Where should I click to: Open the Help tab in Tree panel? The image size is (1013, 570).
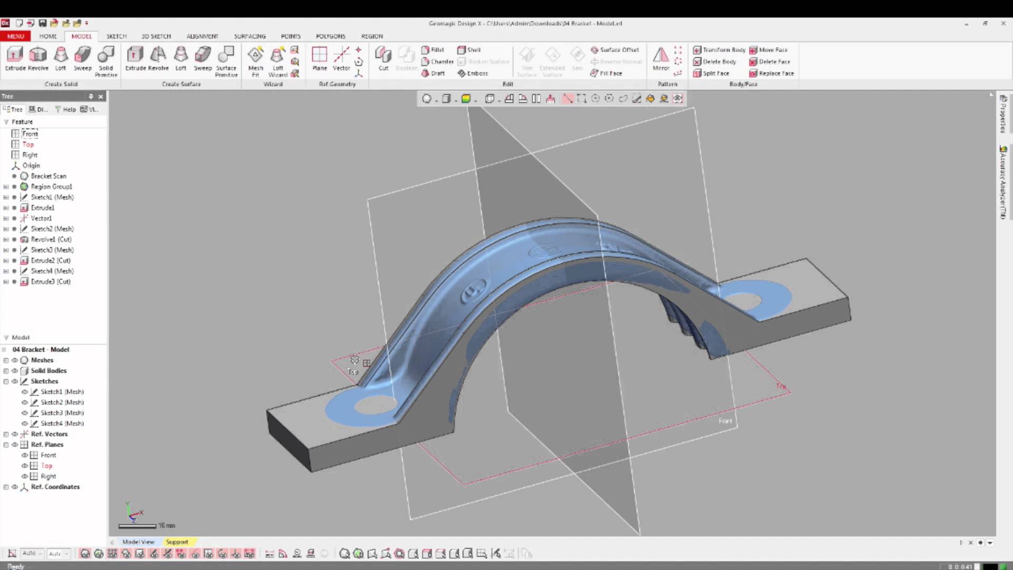pos(65,110)
